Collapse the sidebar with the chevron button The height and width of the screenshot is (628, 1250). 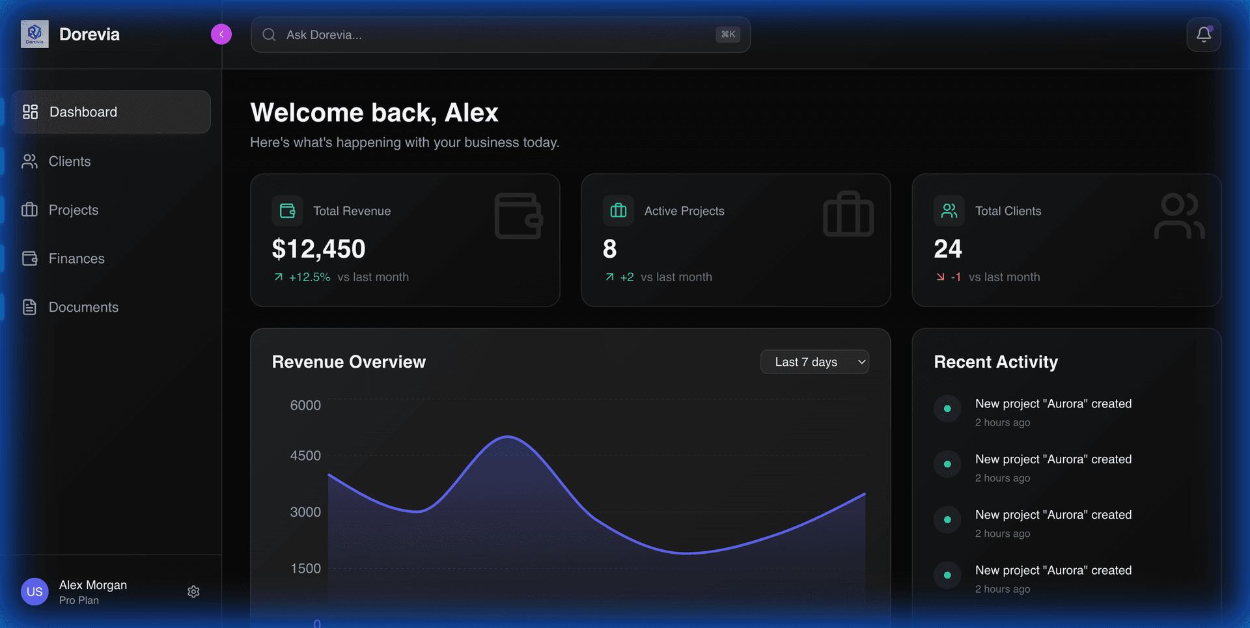221,34
